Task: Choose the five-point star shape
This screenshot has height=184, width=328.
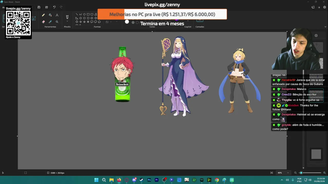Action: [84, 22]
